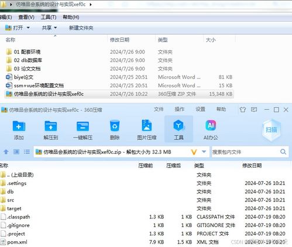Viewport: 292px width, 247px height.
Task: Expand the 打开 dropdown arrow
Action: coord(28,28)
